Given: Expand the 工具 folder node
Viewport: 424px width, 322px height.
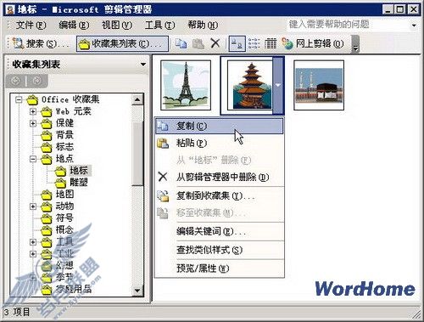Looking at the screenshot, I should [33, 242].
